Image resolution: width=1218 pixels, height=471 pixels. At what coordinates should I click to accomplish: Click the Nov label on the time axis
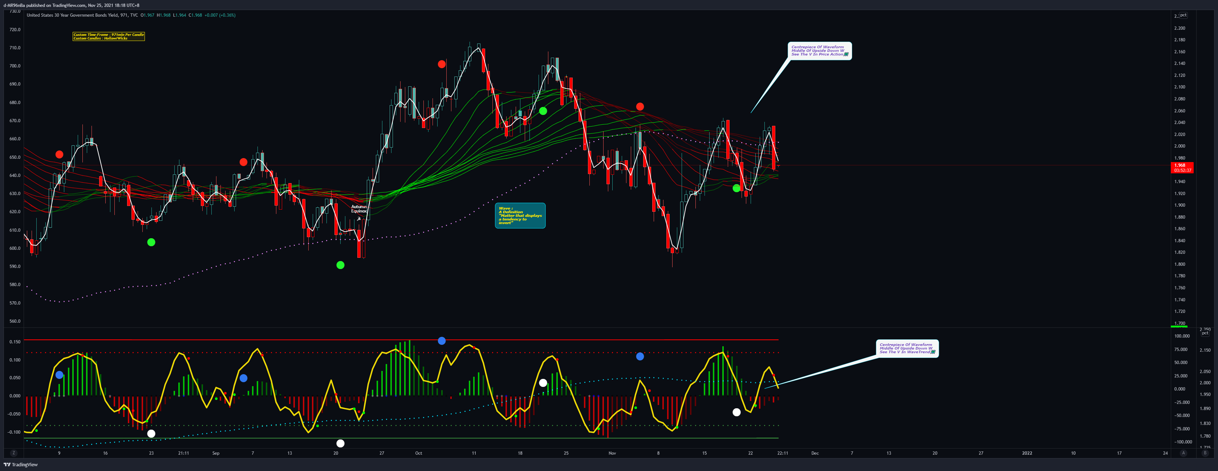(x=612, y=453)
